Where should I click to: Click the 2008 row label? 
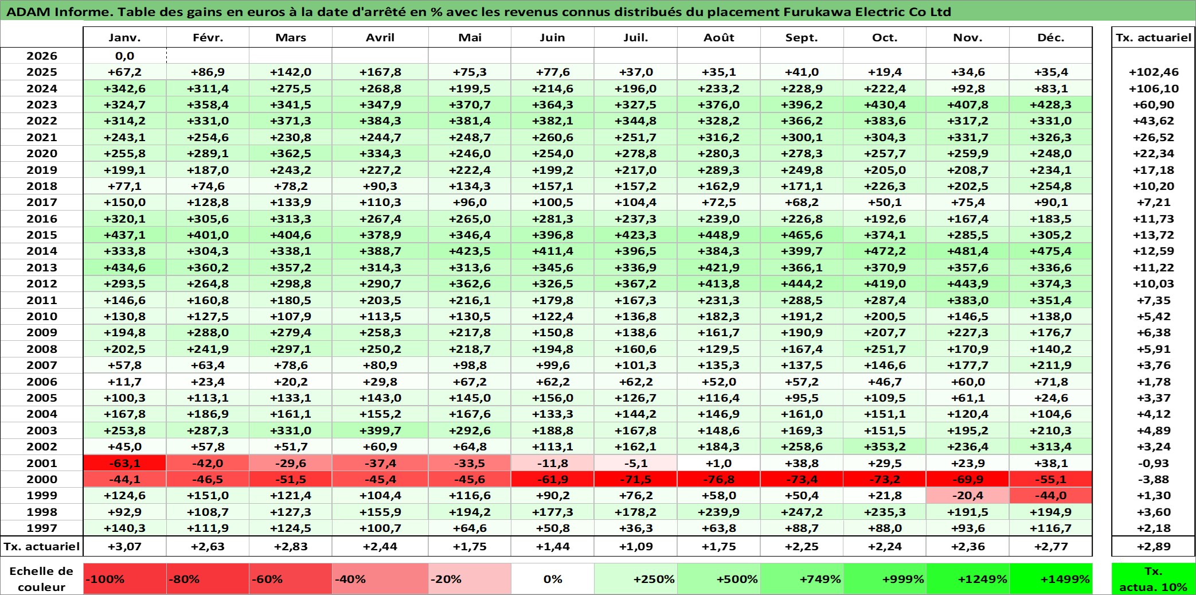(42, 349)
